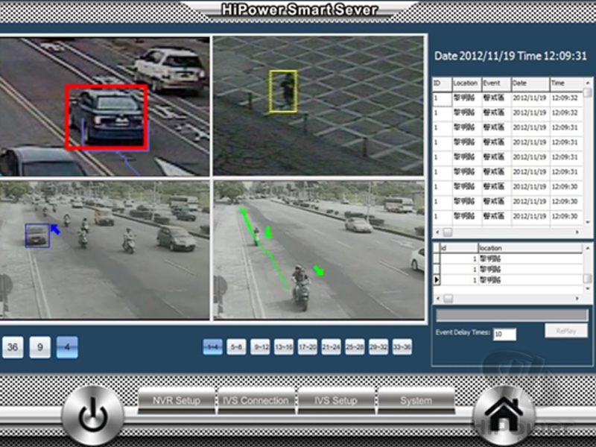
Task: Show camera channels 9-12
Action: click(x=260, y=347)
